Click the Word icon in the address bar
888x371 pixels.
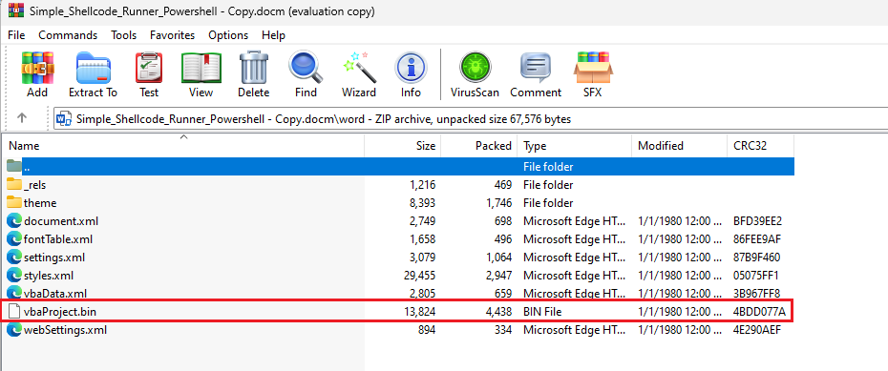pyautogui.click(x=65, y=119)
